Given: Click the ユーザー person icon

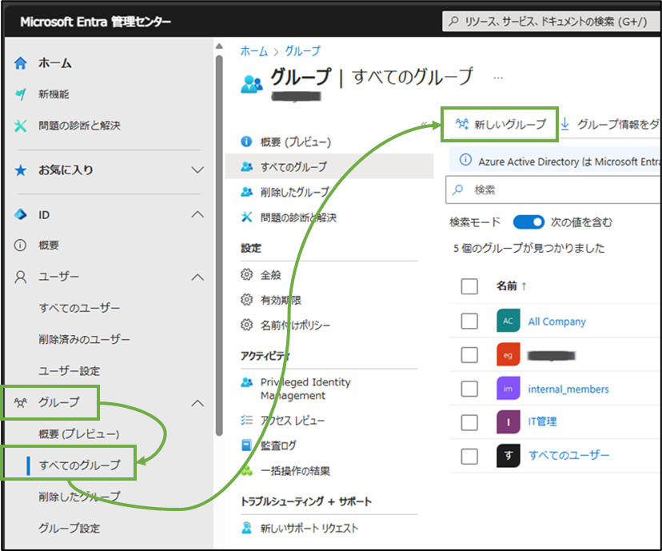Looking at the screenshot, I should point(20,277).
